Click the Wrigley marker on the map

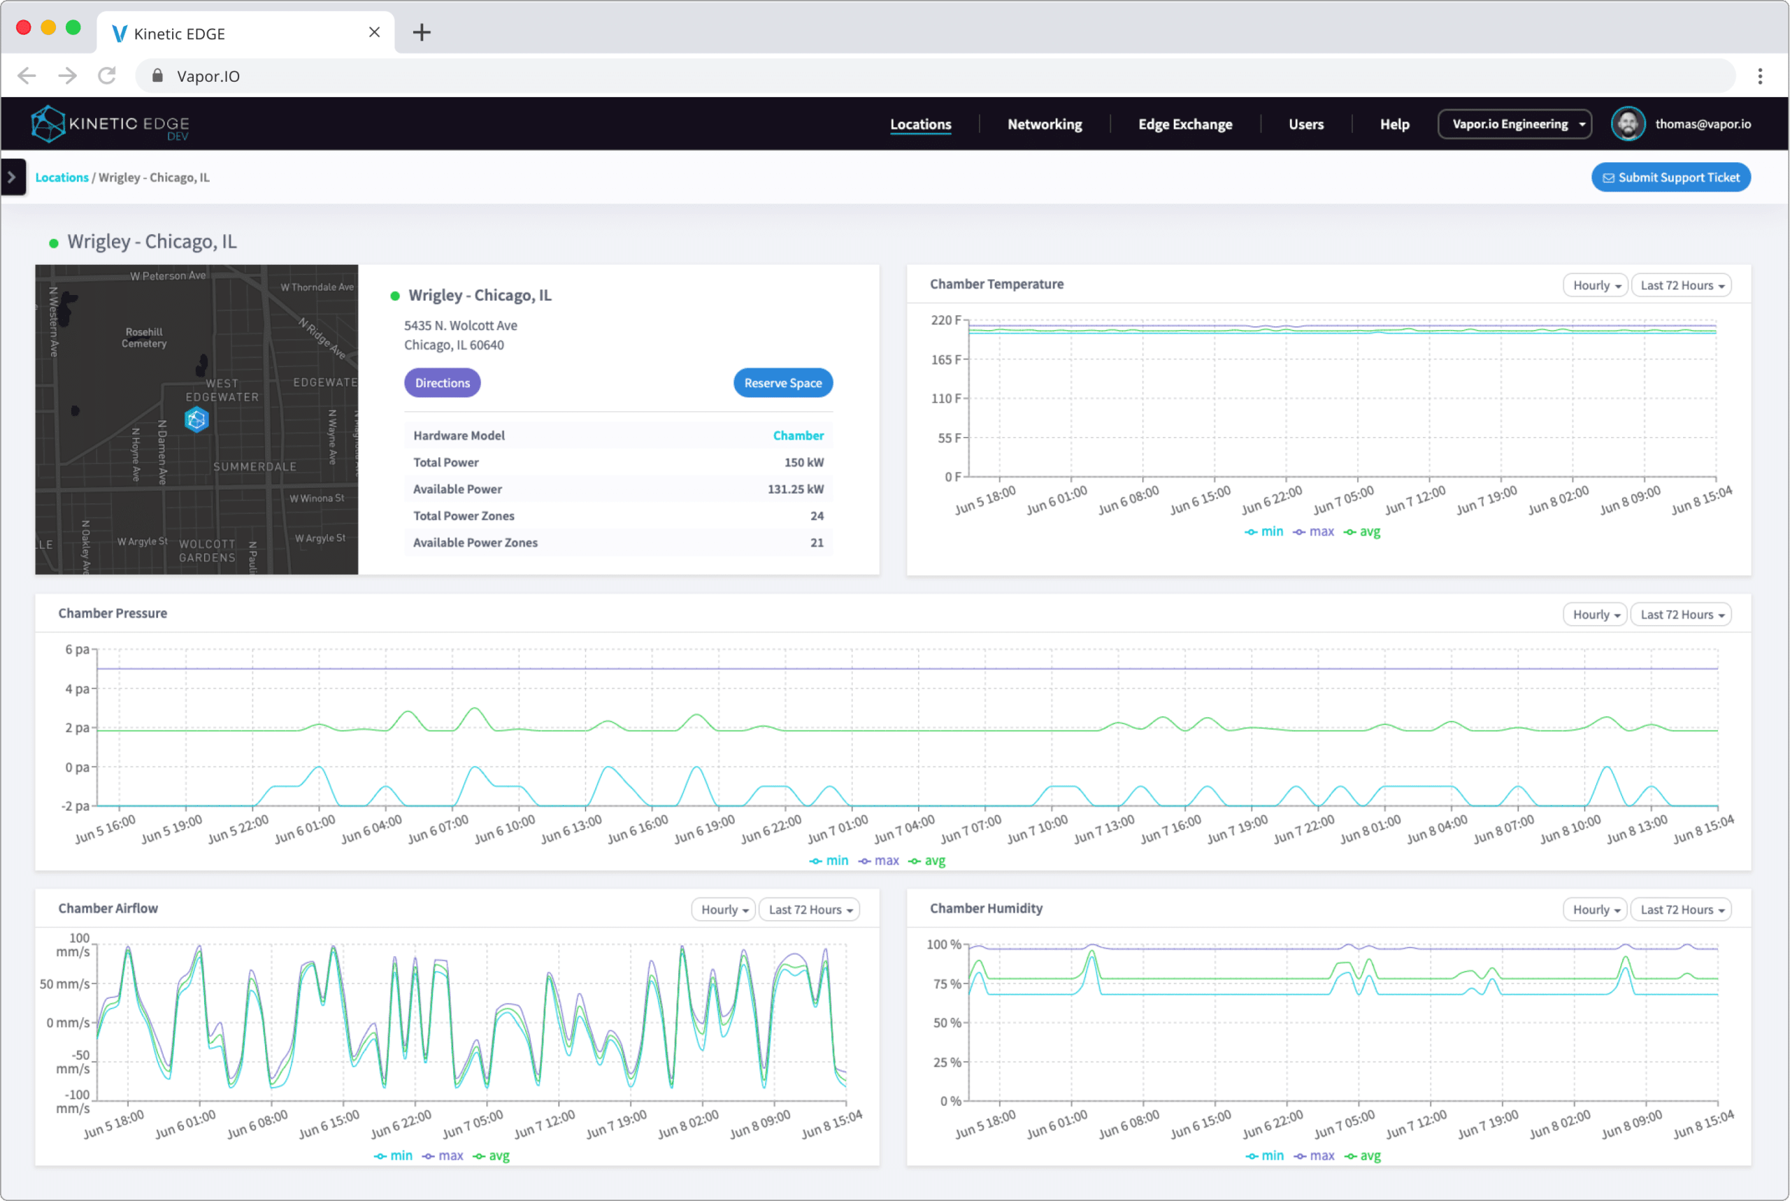pyautogui.click(x=197, y=419)
